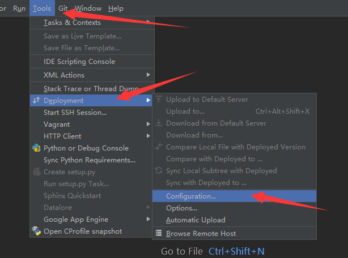Select the HTTP Client entry
This screenshot has width=348, height=258.
(x=91, y=136)
